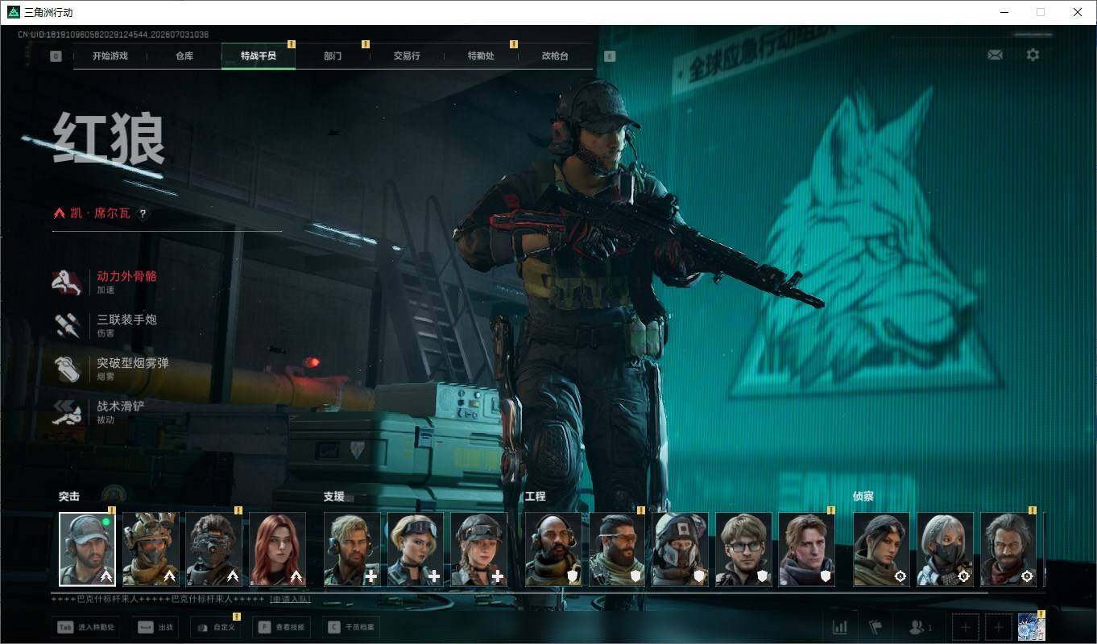Viewport: 1097px width, 644px height.
Task: Add a teammate in the second plus slot
Action: pyautogui.click(x=999, y=627)
